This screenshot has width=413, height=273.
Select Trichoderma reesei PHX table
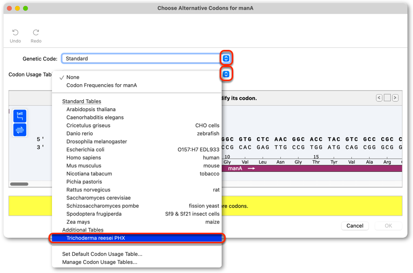pos(137,238)
